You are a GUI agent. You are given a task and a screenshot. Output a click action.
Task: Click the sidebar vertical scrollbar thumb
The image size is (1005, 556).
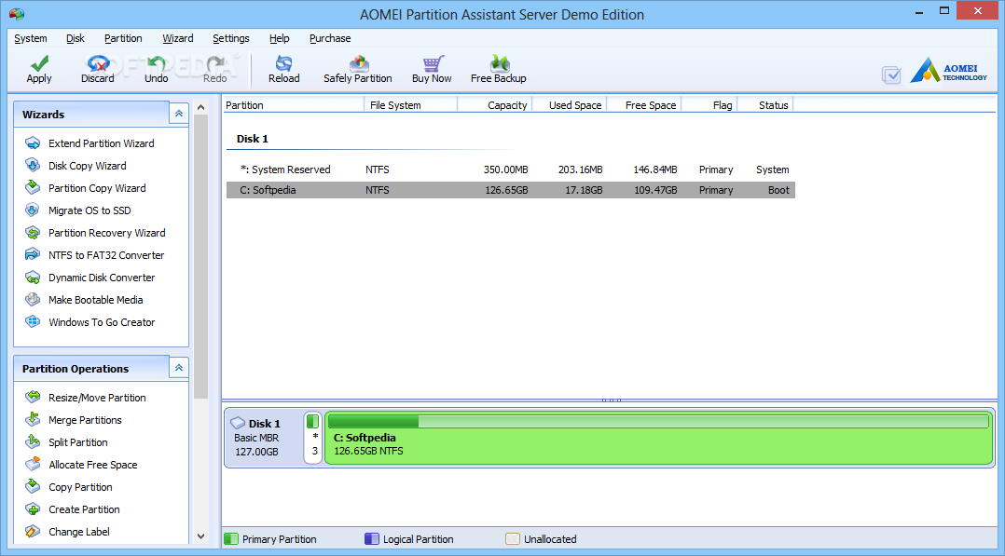click(x=200, y=256)
